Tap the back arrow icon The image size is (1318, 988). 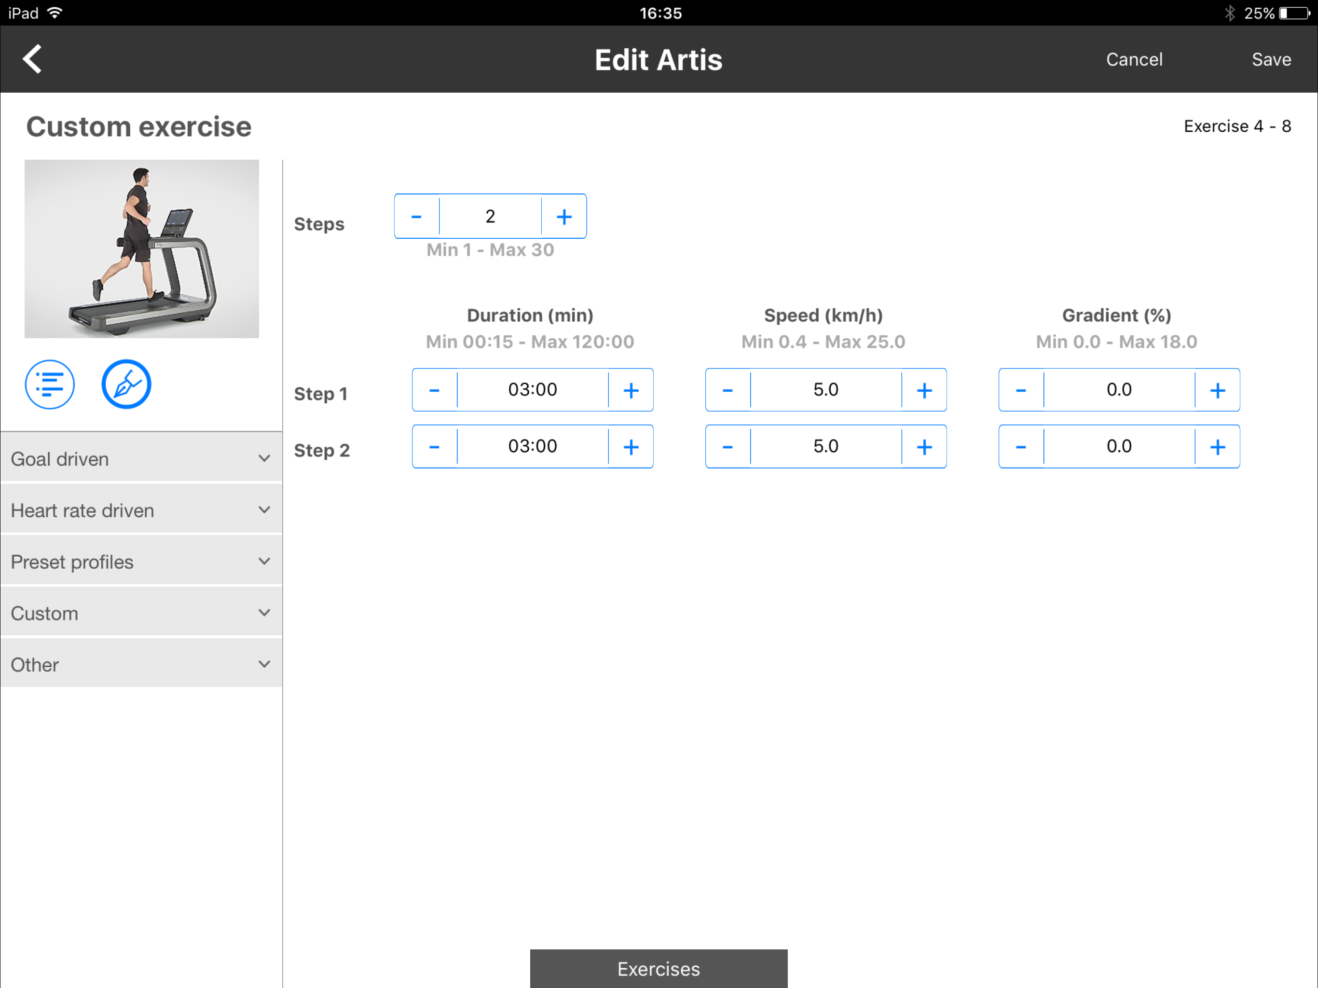pyautogui.click(x=33, y=59)
